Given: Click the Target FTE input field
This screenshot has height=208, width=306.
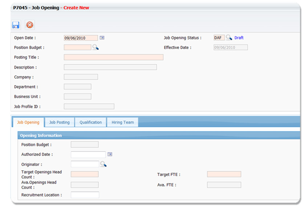Looking at the screenshot, I should click(224, 174).
